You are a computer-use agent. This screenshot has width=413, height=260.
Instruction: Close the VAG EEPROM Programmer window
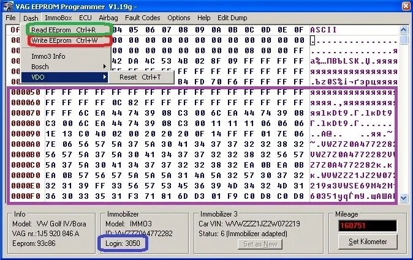pyautogui.click(x=406, y=6)
